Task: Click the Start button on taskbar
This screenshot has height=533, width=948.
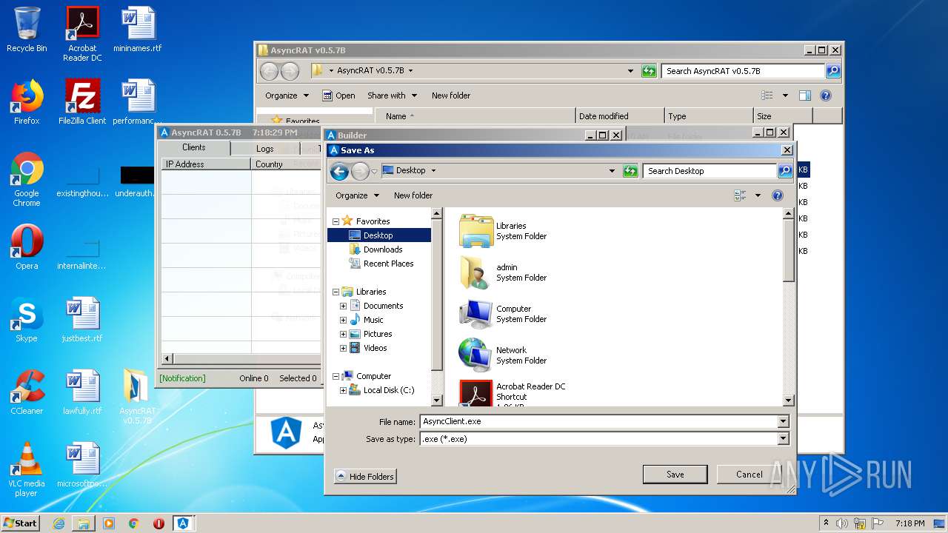Action: [x=21, y=523]
